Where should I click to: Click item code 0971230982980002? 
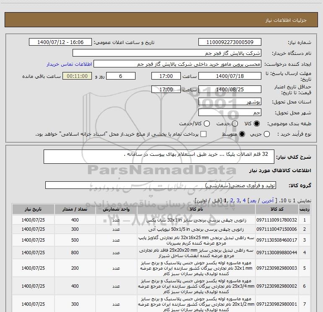[277, 286]
